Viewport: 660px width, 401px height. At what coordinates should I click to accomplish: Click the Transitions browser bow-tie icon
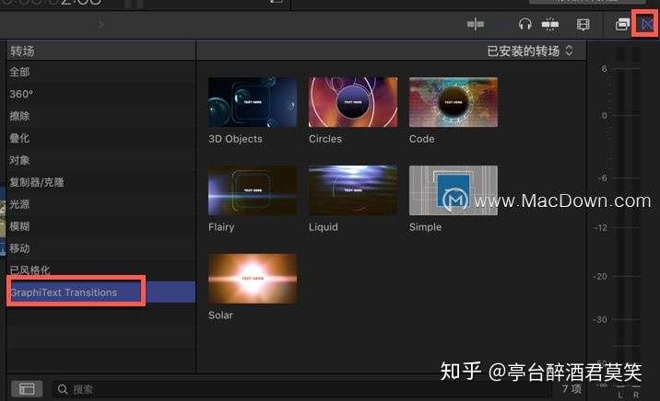(646, 24)
